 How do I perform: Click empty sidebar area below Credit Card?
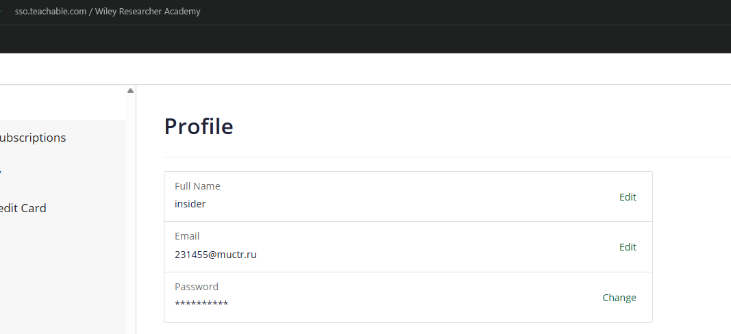click(62, 274)
